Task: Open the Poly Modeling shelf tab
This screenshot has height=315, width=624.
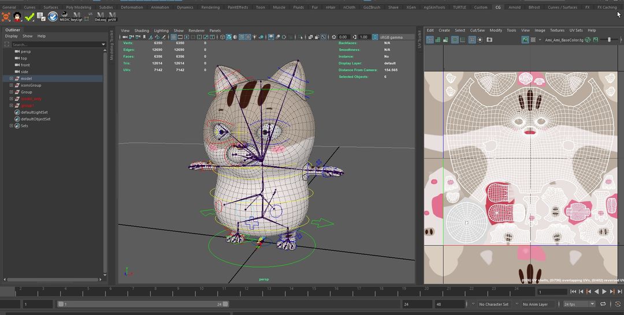Action: tap(79, 7)
